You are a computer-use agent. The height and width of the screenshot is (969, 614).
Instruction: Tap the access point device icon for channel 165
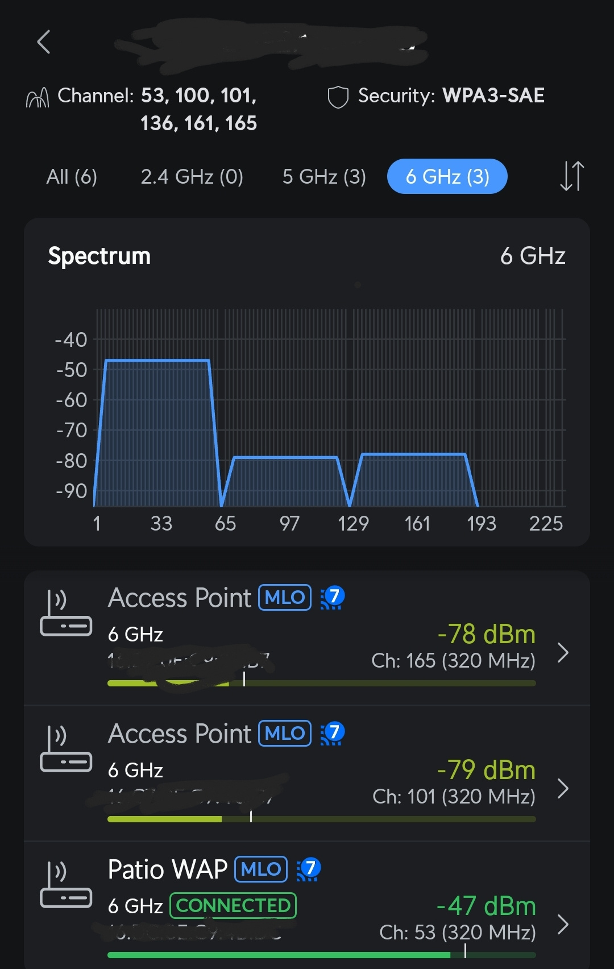65,613
